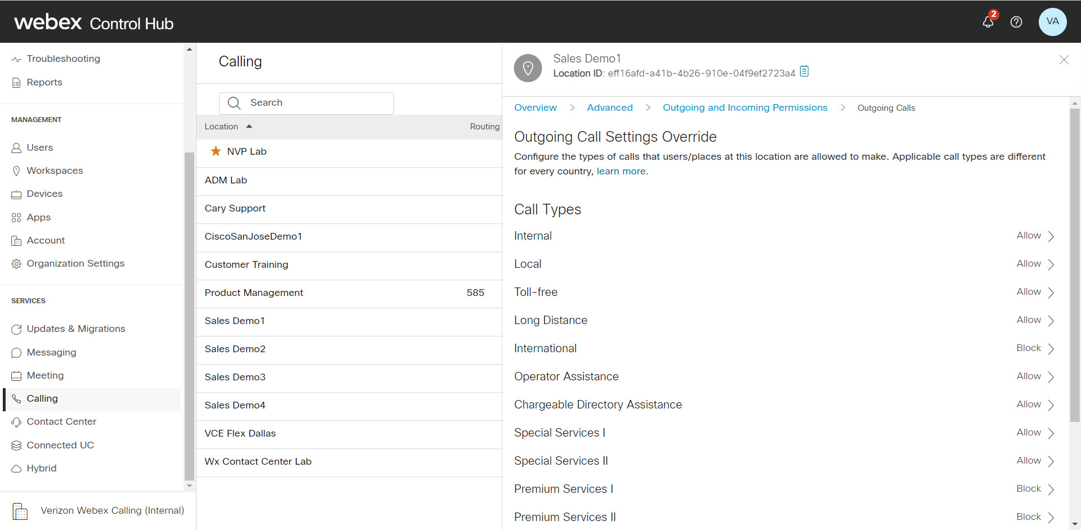Open the VA user avatar menu

pos(1052,22)
